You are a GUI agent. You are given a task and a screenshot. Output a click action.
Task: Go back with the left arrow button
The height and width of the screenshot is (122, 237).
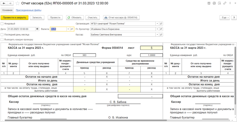pos(4,3)
